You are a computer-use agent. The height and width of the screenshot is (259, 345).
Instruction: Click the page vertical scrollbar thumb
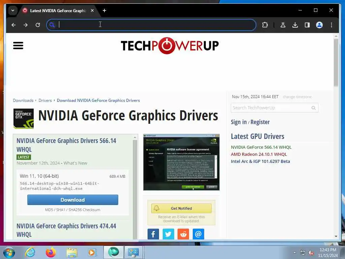[336, 62]
